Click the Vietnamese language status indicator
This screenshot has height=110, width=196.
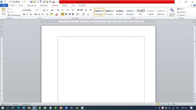(x=26, y=104)
